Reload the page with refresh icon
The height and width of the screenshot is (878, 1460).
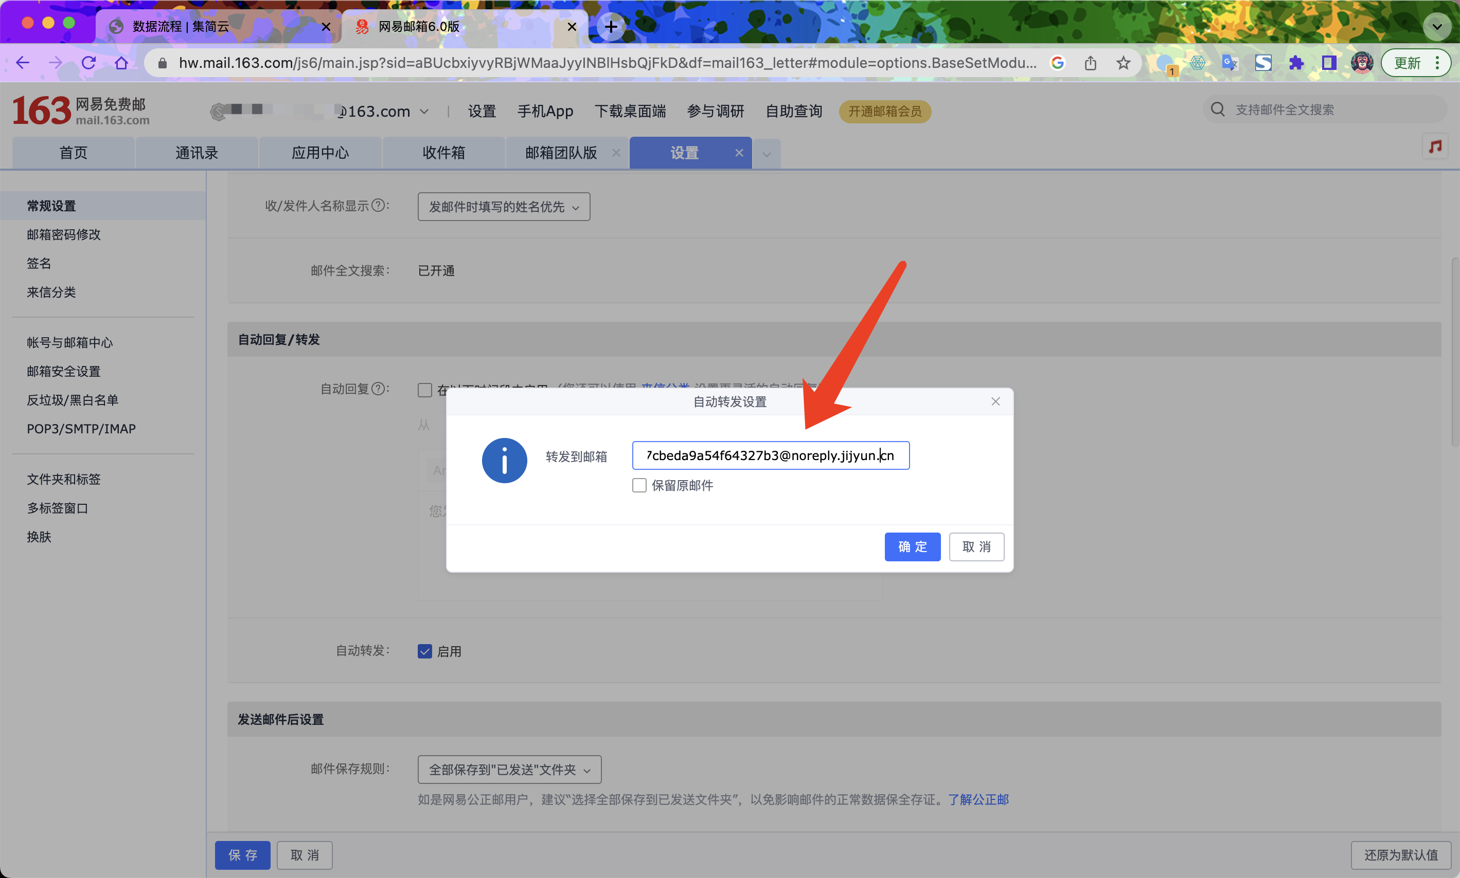point(89,63)
